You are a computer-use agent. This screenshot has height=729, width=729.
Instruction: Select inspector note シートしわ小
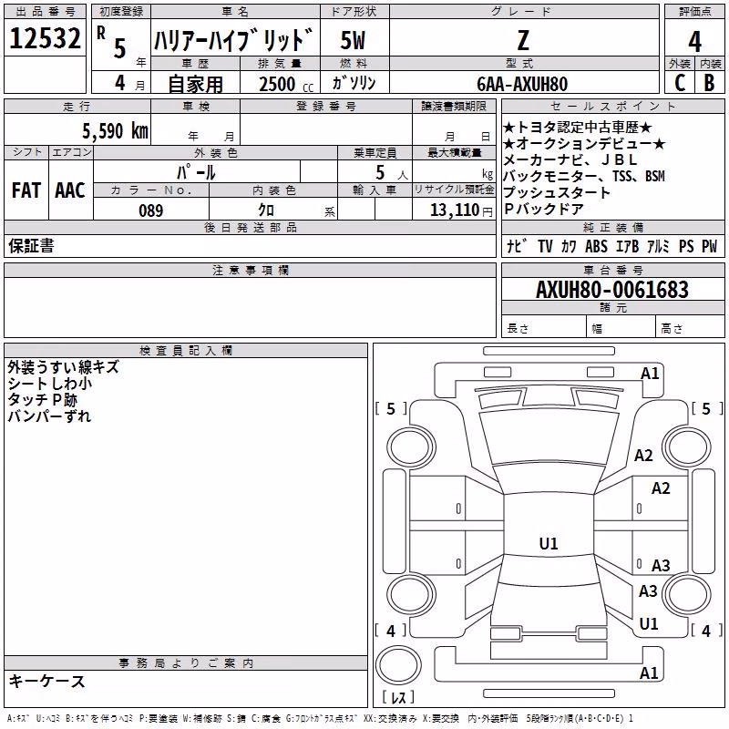(50, 384)
